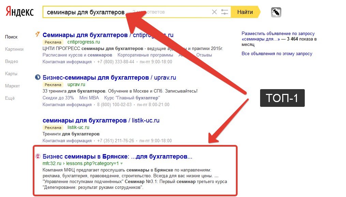Open green uprav.ru URL link
Image resolution: width=346 pixels, height=197 pixels.
coord(76,84)
